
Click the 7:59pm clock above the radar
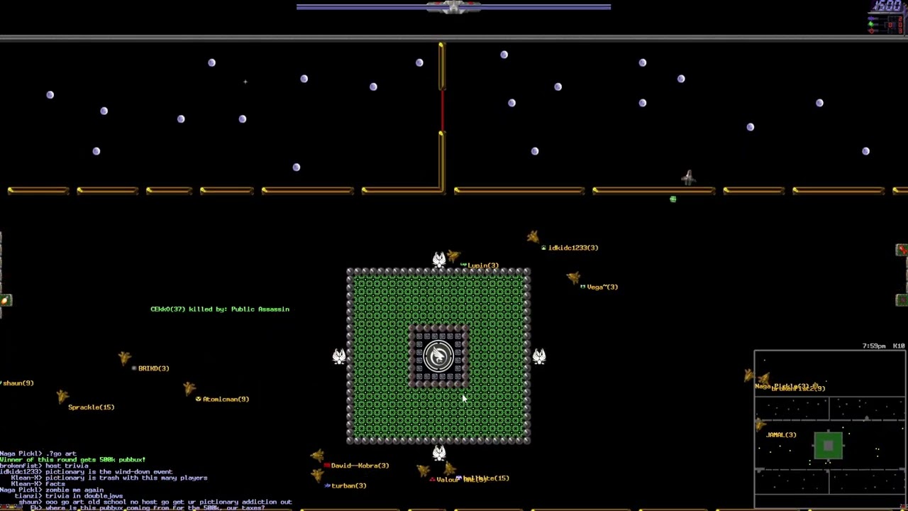coord(874,346)
